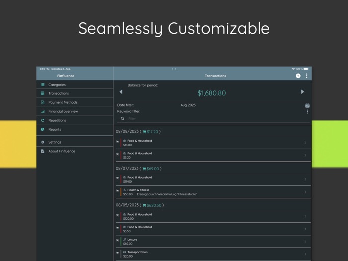Click cart icon of Transportation row
The image size is (348, 261).
[118, 253]
